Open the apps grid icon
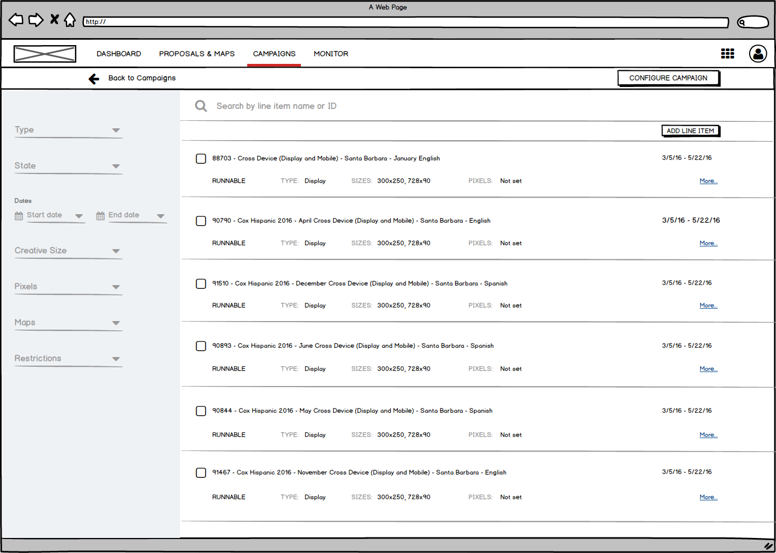This screenshot has width=776, height=553. click(x=727, y=54)
